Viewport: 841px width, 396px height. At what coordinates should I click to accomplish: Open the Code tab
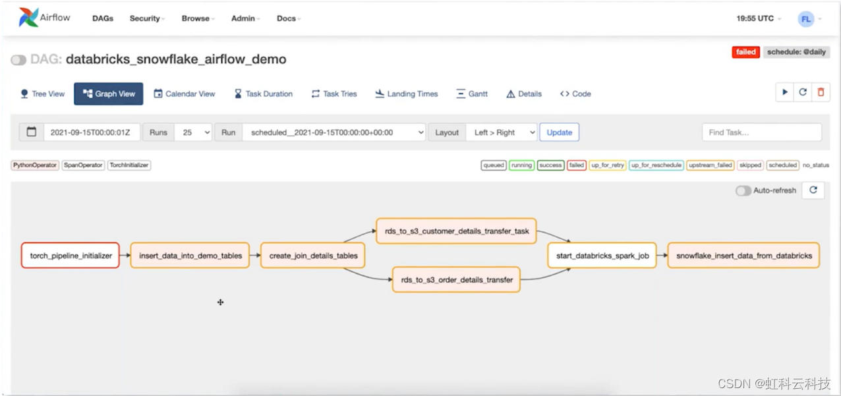[x=575, y=94]
